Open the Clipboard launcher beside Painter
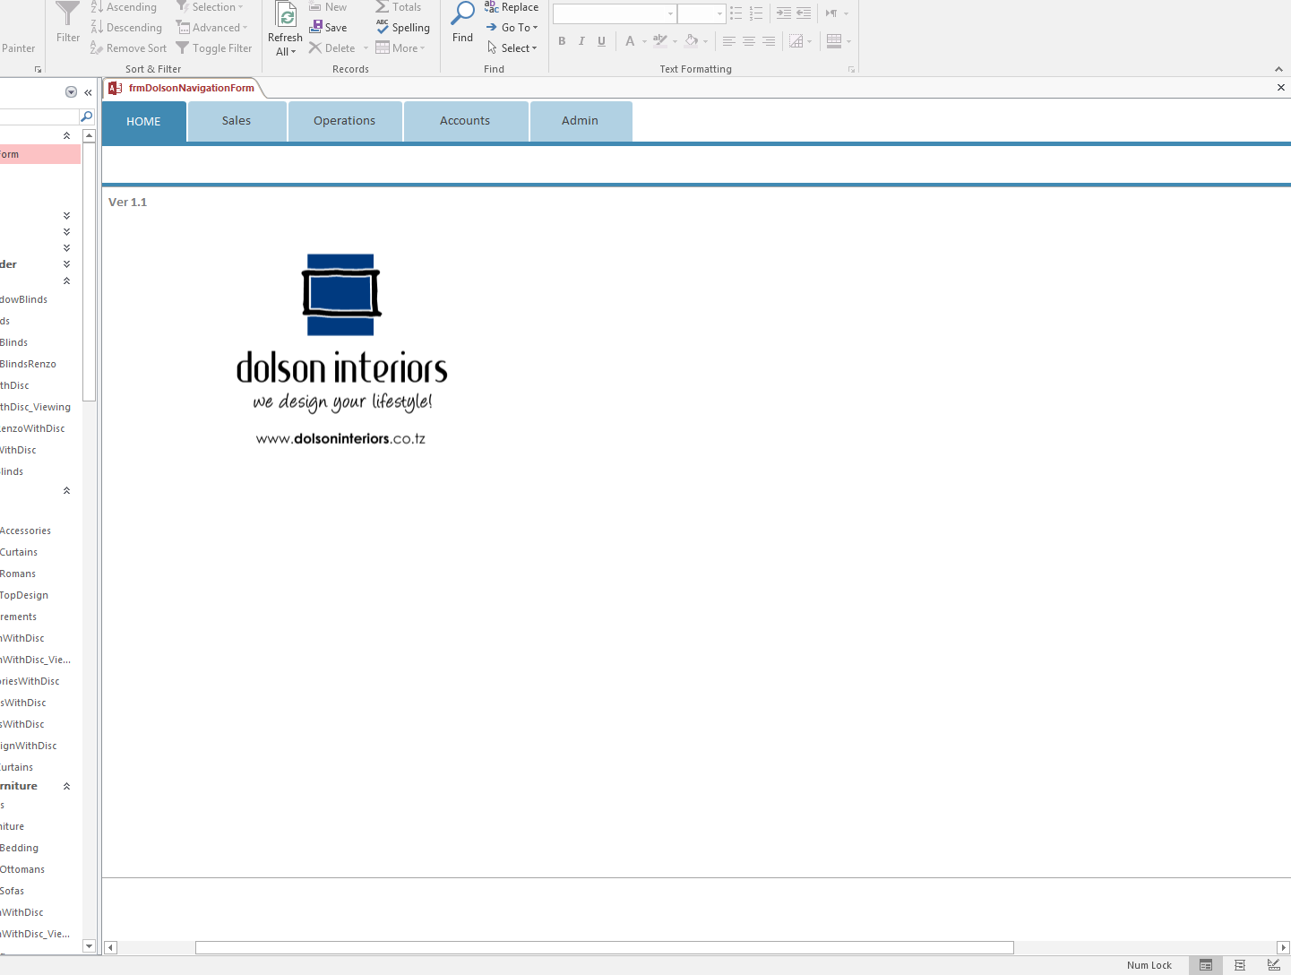This screenshot has width=1291, height=975. tap(38, 69)
